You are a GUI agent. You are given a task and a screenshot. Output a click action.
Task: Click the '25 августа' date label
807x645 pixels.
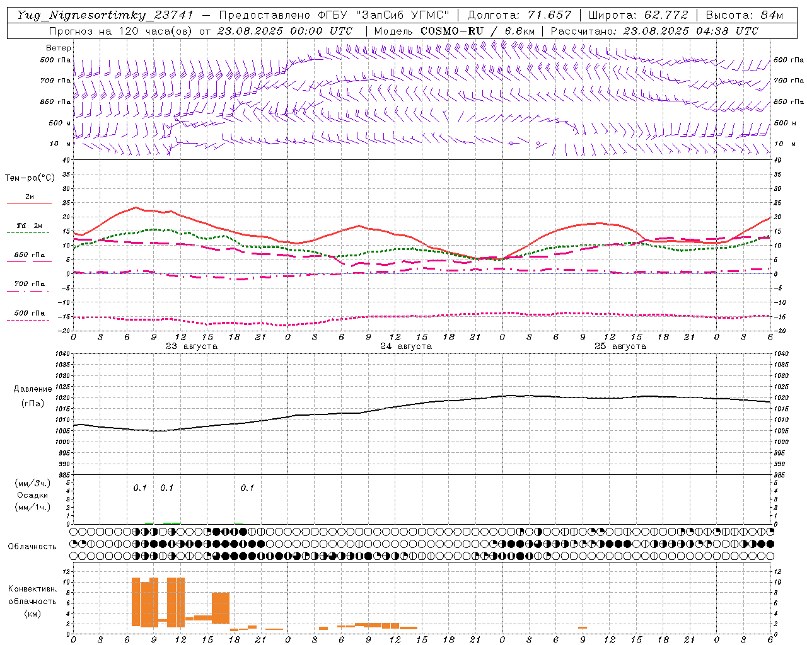(x=620, y=346)
